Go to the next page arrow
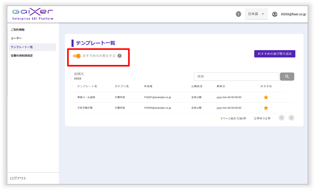This screenshot has height=190, width=315. 291,118
